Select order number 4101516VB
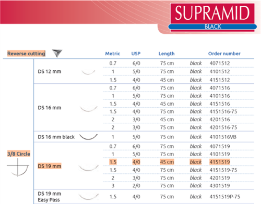Viewport: 261px width, 204px height. pos(223,137)
